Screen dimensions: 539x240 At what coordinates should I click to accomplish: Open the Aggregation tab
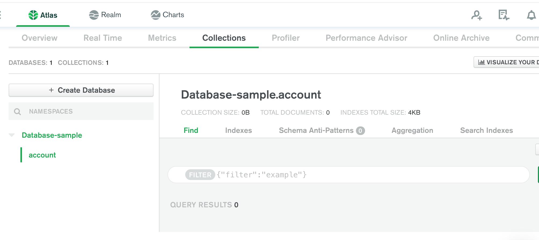[412, 130]
